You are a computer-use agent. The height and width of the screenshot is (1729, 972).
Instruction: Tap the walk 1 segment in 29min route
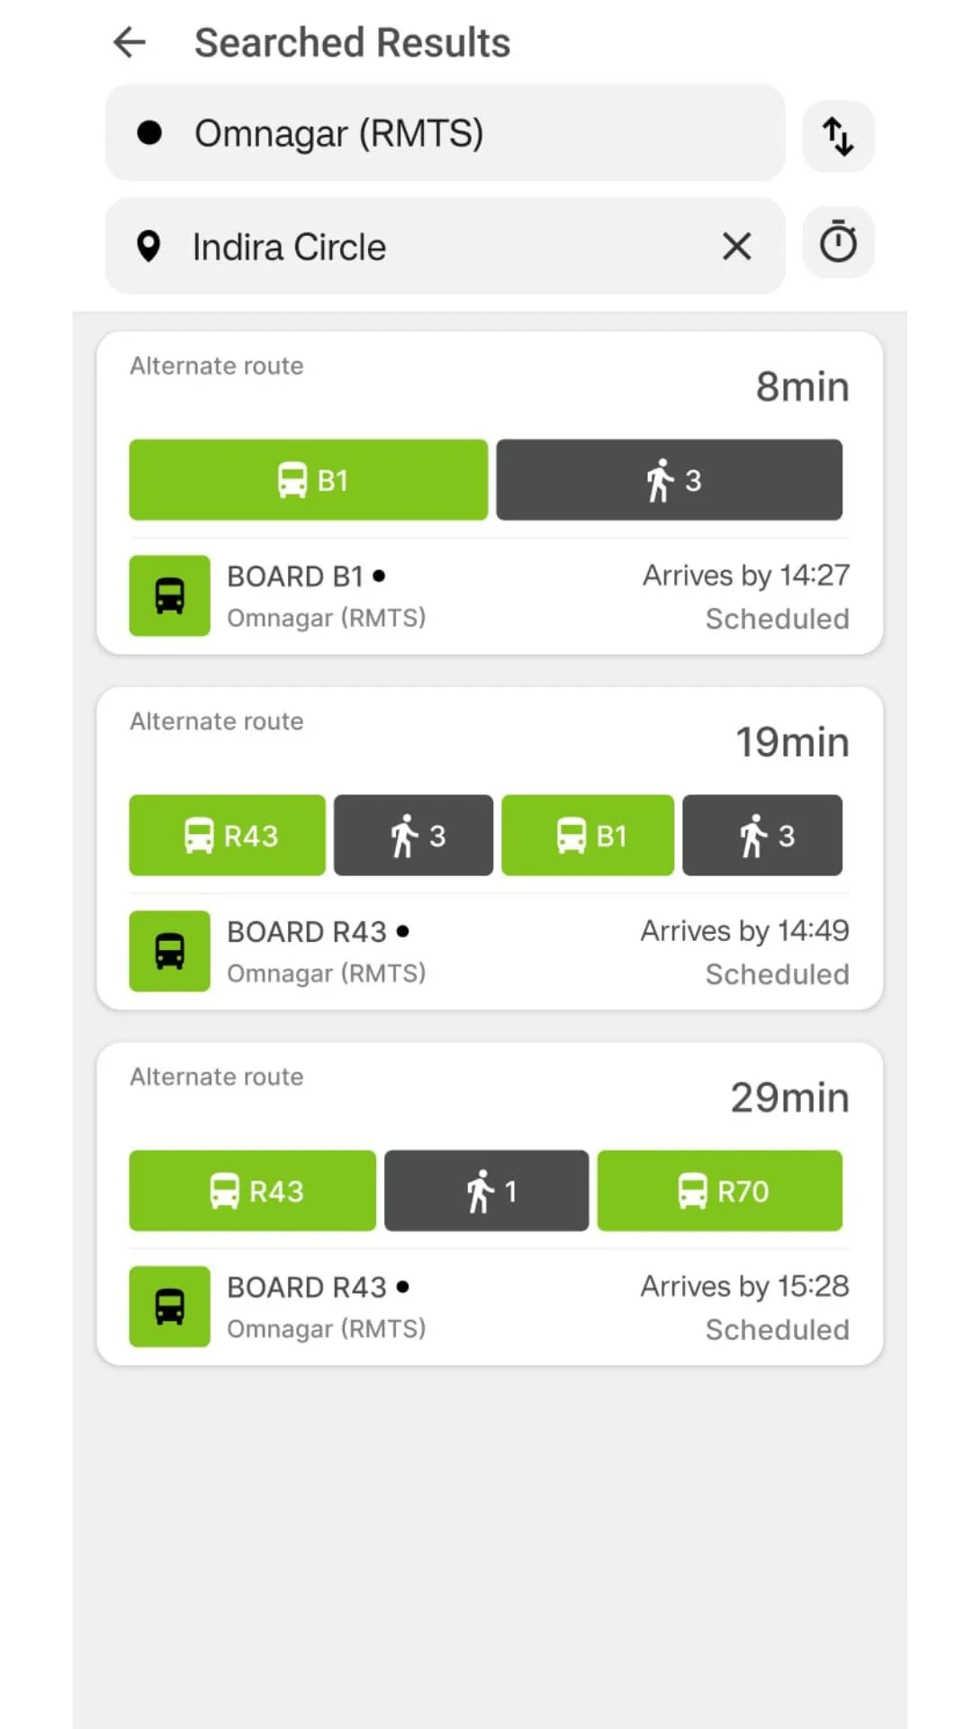pyautogui.click(x=487, y=1190)
